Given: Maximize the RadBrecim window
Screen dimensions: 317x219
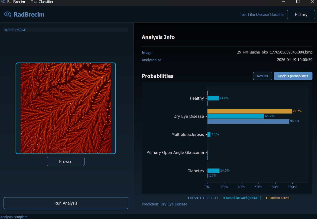Looking at the screenshot, I should pyautogui.click(x=298, y=2).
